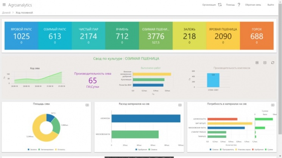This screenshot has height=158, width=282.
Task: Toggle Семена legend in Расход материалов chart
Action: point(153,149)
